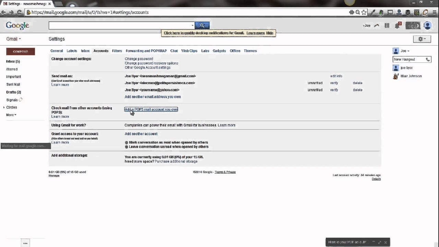
Task: Click 'Purchase additional storage' link
Action: [176, 161]
